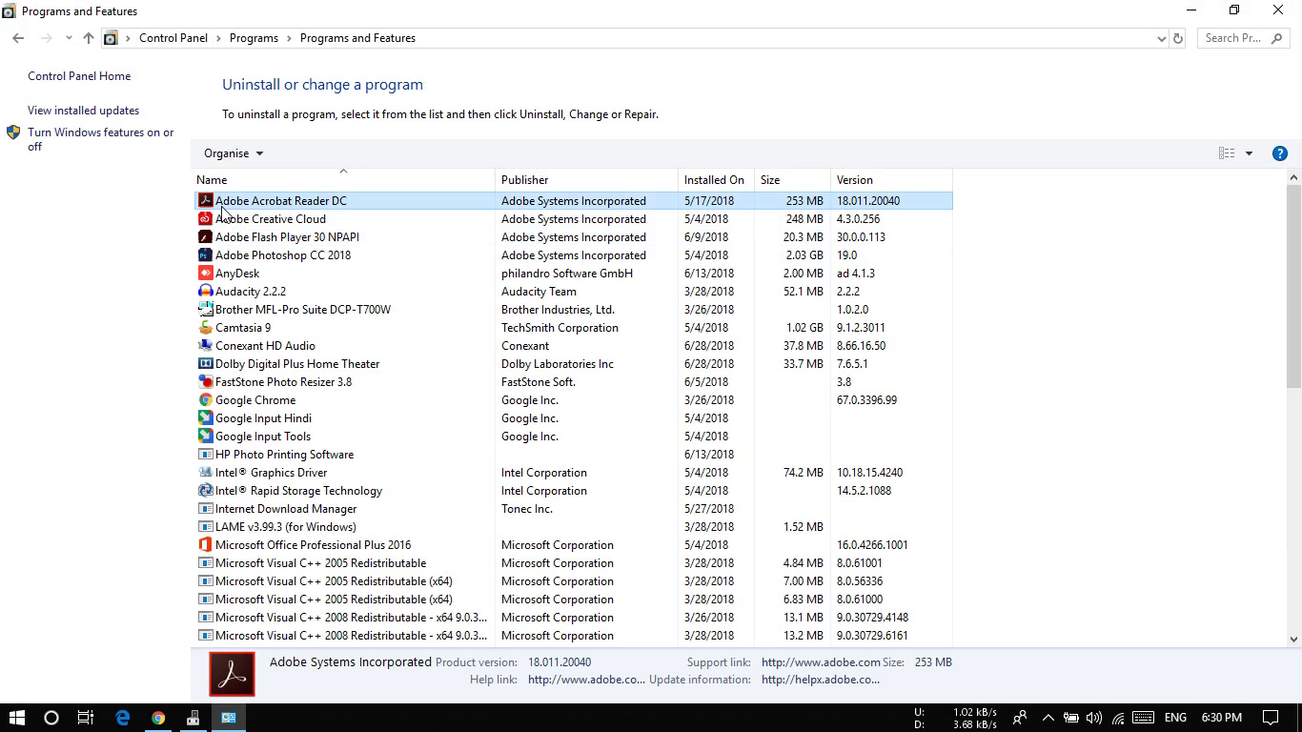Select the Adobe Flash Player 30 NPAPI icon
This screenshot has height=732, width=1302.
pos(205,237)
